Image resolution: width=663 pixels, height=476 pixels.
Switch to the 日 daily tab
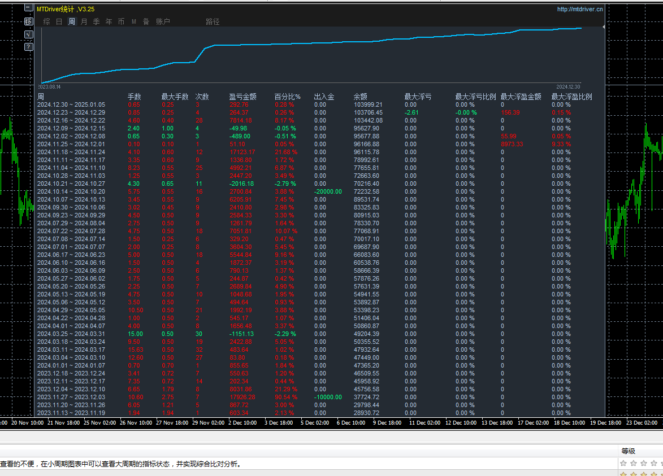[x=59, y=22]
